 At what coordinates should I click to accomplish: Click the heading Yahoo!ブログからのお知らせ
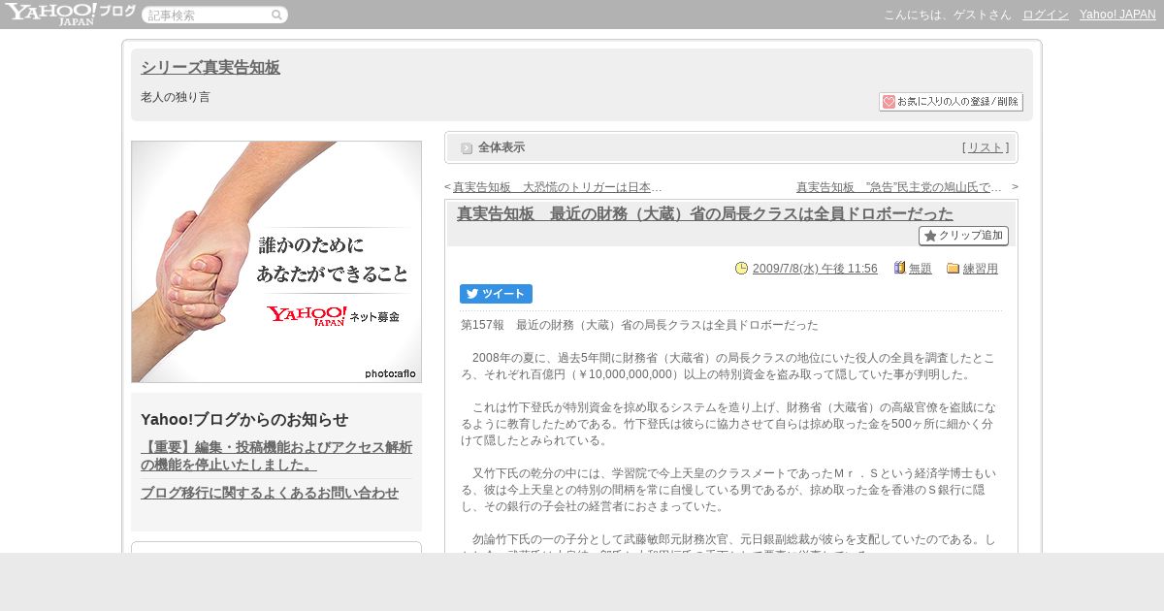244,420
